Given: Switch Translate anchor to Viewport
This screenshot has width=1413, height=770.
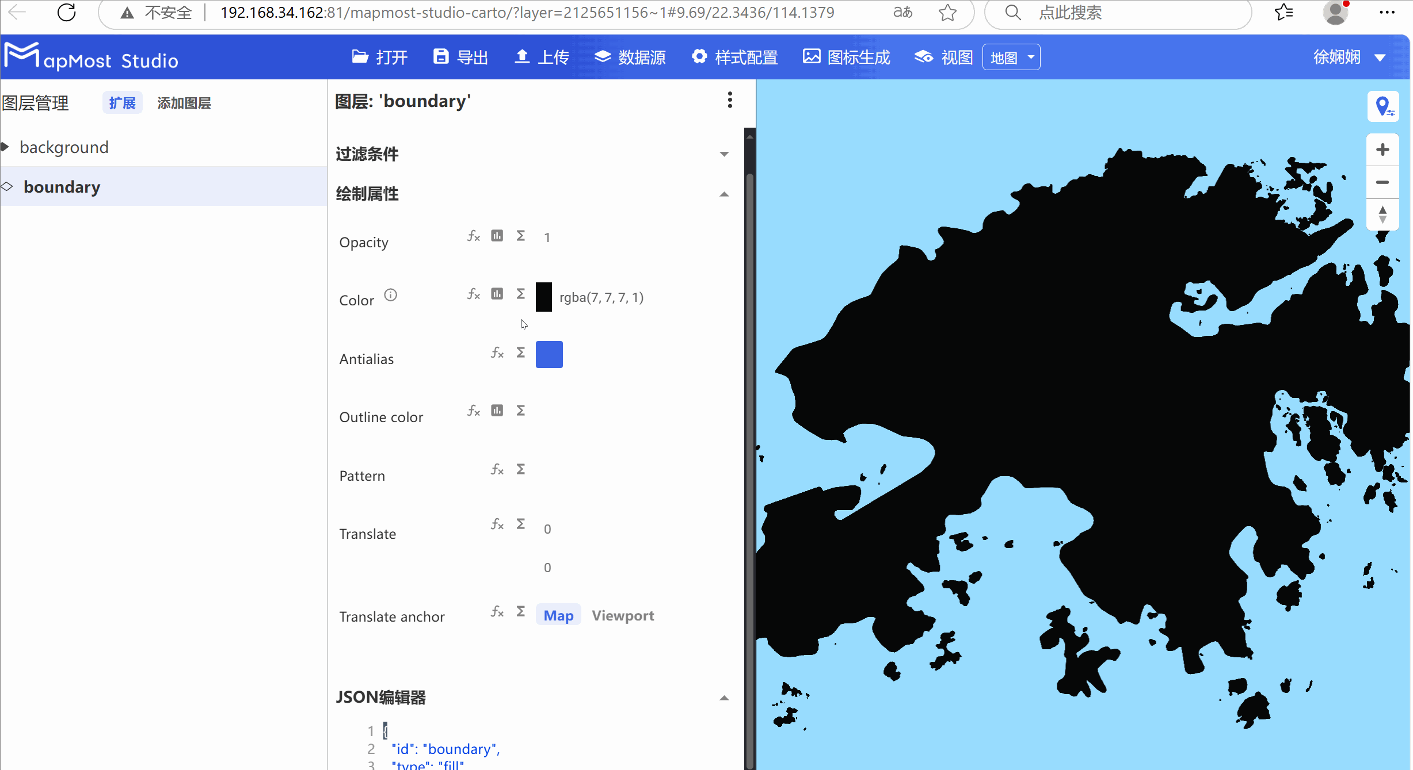Looking at the screenshot, I should (623, 615).
